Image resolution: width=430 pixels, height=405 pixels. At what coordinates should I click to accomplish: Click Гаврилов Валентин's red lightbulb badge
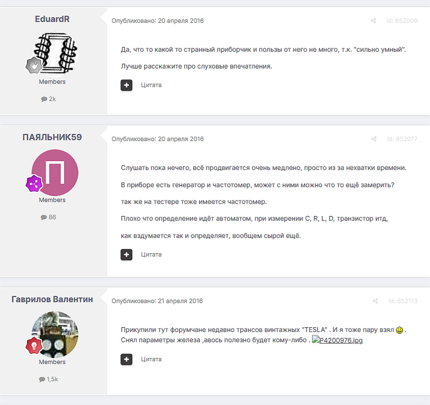34,346
